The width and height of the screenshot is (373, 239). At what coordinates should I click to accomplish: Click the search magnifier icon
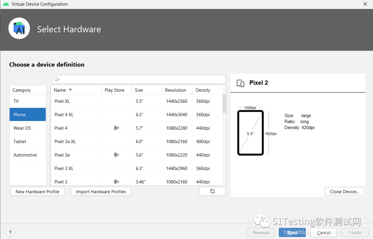(56, 79)
